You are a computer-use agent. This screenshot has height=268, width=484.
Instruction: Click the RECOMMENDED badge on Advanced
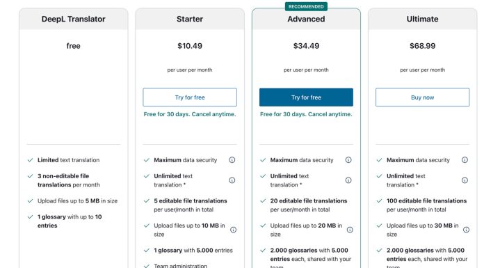306,6
